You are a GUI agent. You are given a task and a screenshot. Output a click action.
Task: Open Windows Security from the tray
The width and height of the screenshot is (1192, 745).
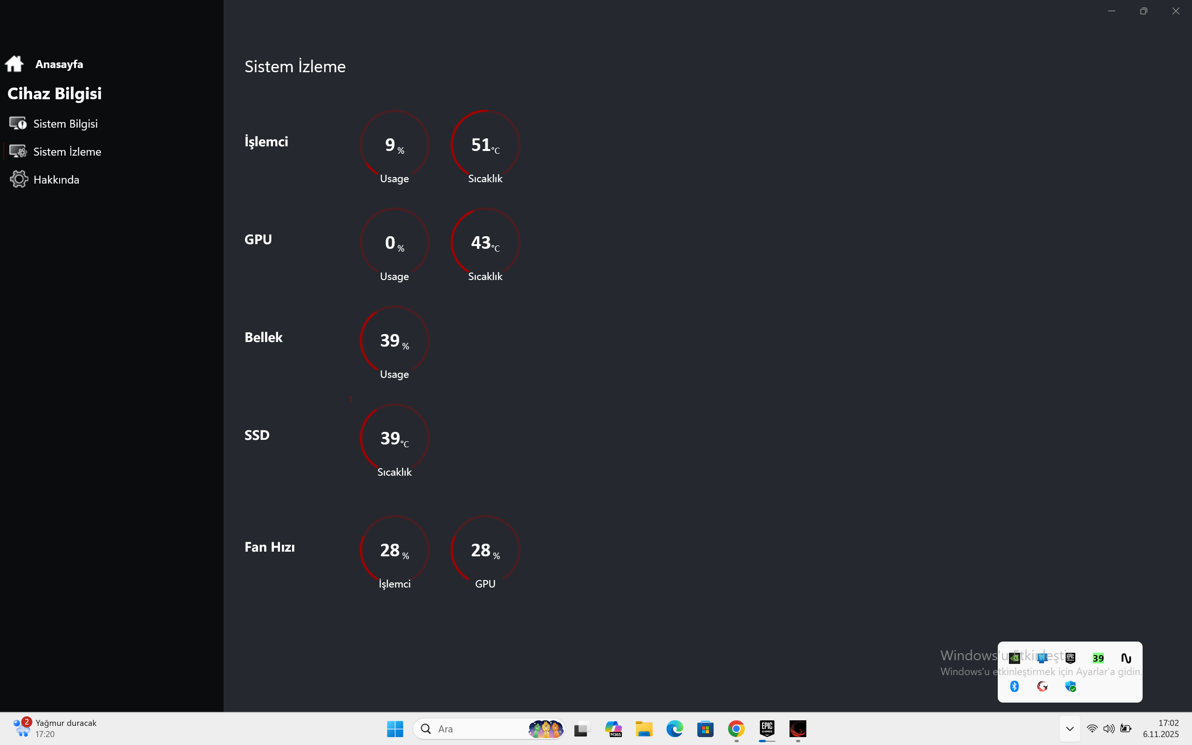tap(1070, 686)
